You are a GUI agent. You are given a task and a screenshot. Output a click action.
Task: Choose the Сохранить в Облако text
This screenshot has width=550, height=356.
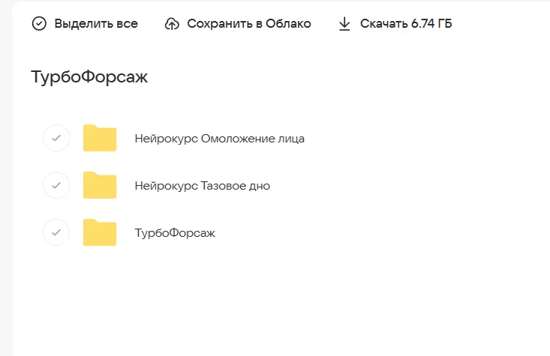249,24
